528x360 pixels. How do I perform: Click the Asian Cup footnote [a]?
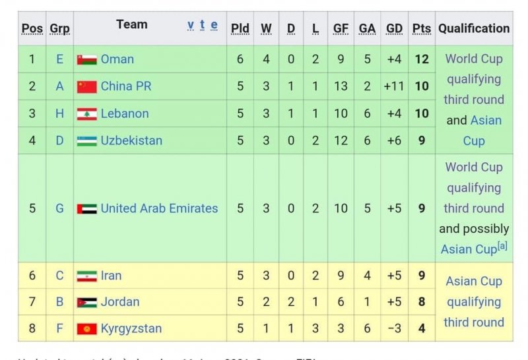coord(502,247)
